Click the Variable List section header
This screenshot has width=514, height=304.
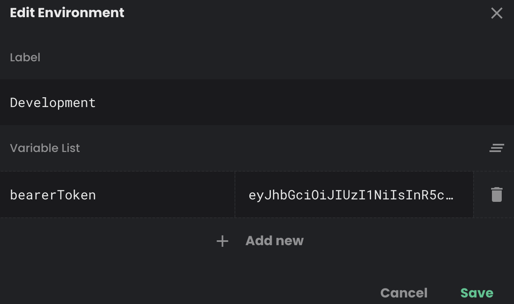click(45, 148)
